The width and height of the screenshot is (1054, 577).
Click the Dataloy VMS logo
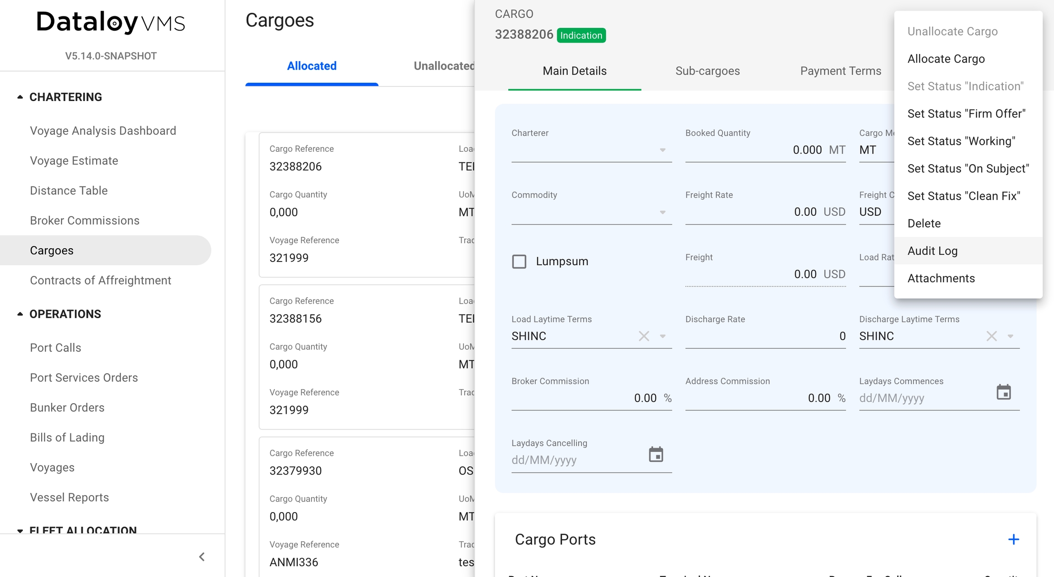coord(111,22)
